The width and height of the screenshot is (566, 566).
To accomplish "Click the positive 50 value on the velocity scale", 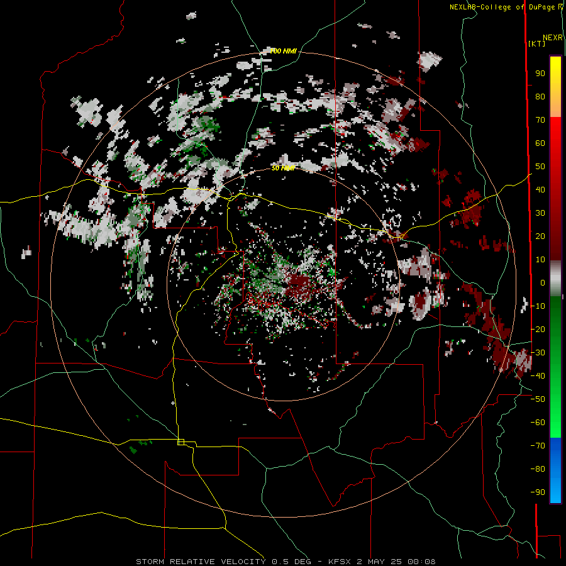I will 540,167.
